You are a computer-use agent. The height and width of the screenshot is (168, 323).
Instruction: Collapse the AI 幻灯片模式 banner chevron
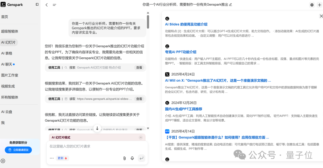pyautogui.click(x=141, y=137)
